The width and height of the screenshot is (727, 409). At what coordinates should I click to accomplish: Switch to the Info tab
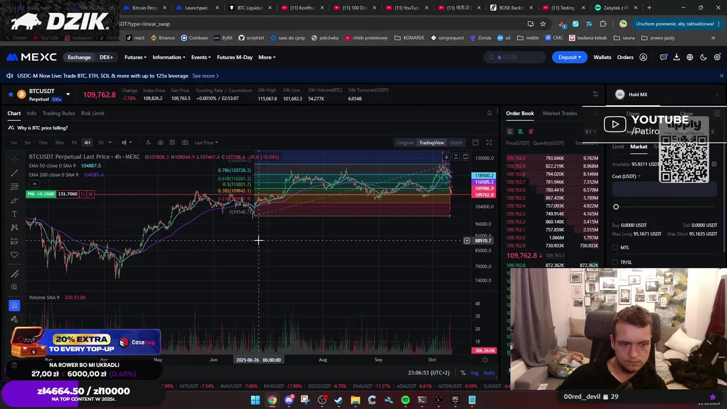(x=31, y=113)
